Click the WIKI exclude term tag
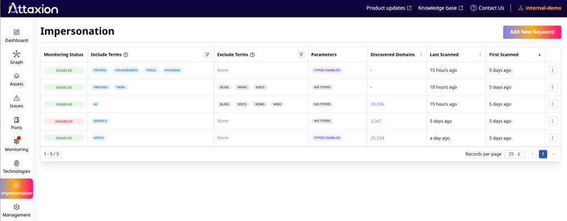Viewport: 567px width, 221px height. [x=277, y=104]
